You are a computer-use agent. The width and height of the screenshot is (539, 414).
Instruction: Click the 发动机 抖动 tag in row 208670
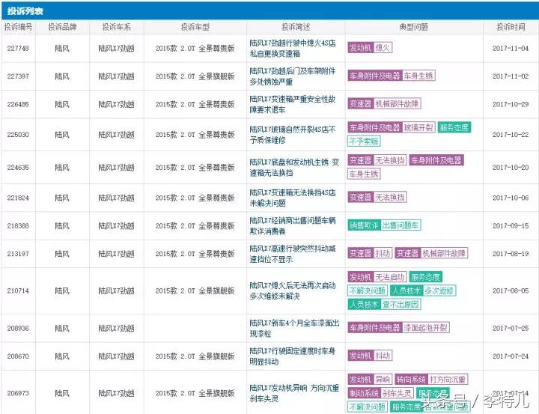tap(370, 356)
